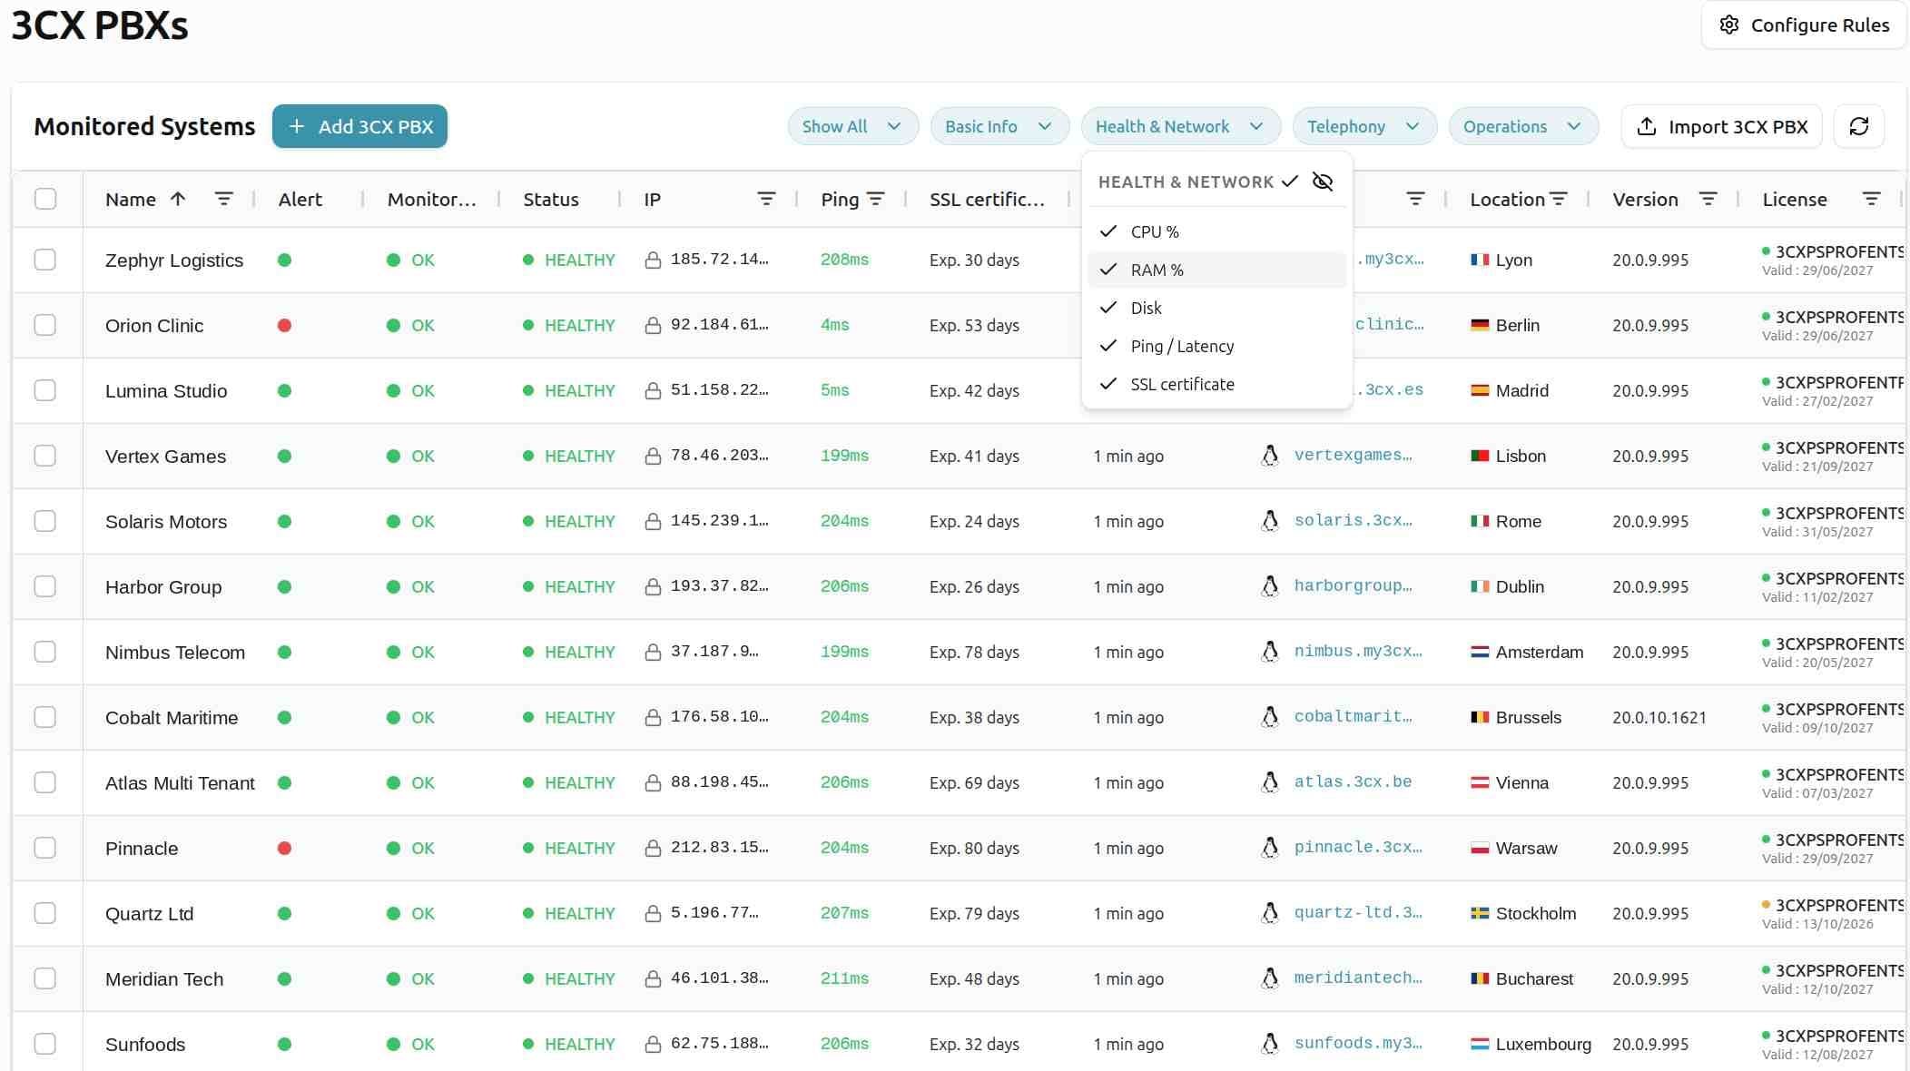Click the lock icon beside IP 78.46.203

point(652,457)
